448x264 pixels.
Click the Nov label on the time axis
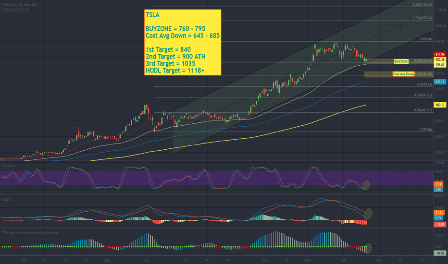(228, 260)
